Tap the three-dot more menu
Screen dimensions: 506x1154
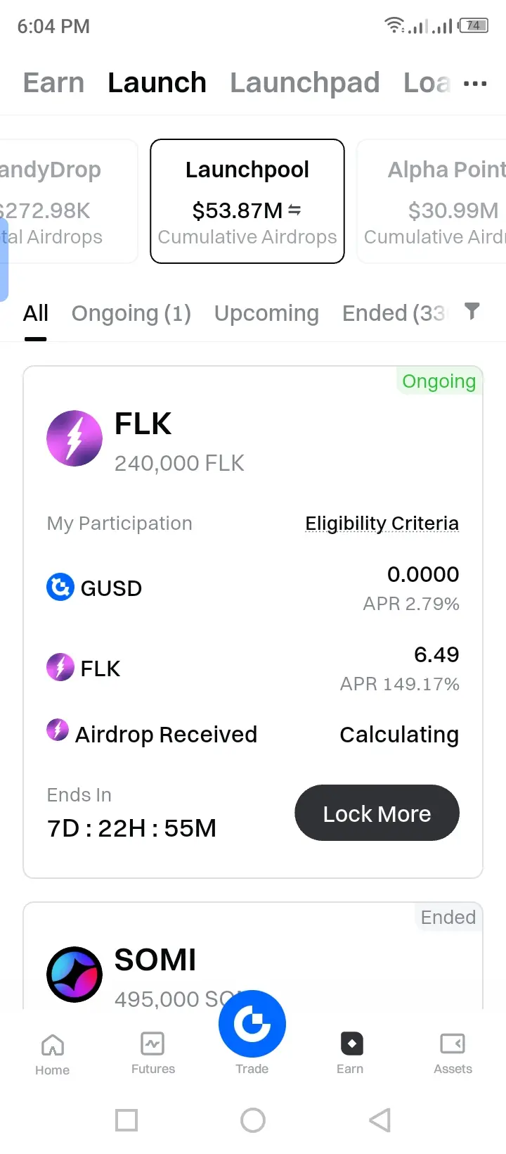[x=475, y=84]
